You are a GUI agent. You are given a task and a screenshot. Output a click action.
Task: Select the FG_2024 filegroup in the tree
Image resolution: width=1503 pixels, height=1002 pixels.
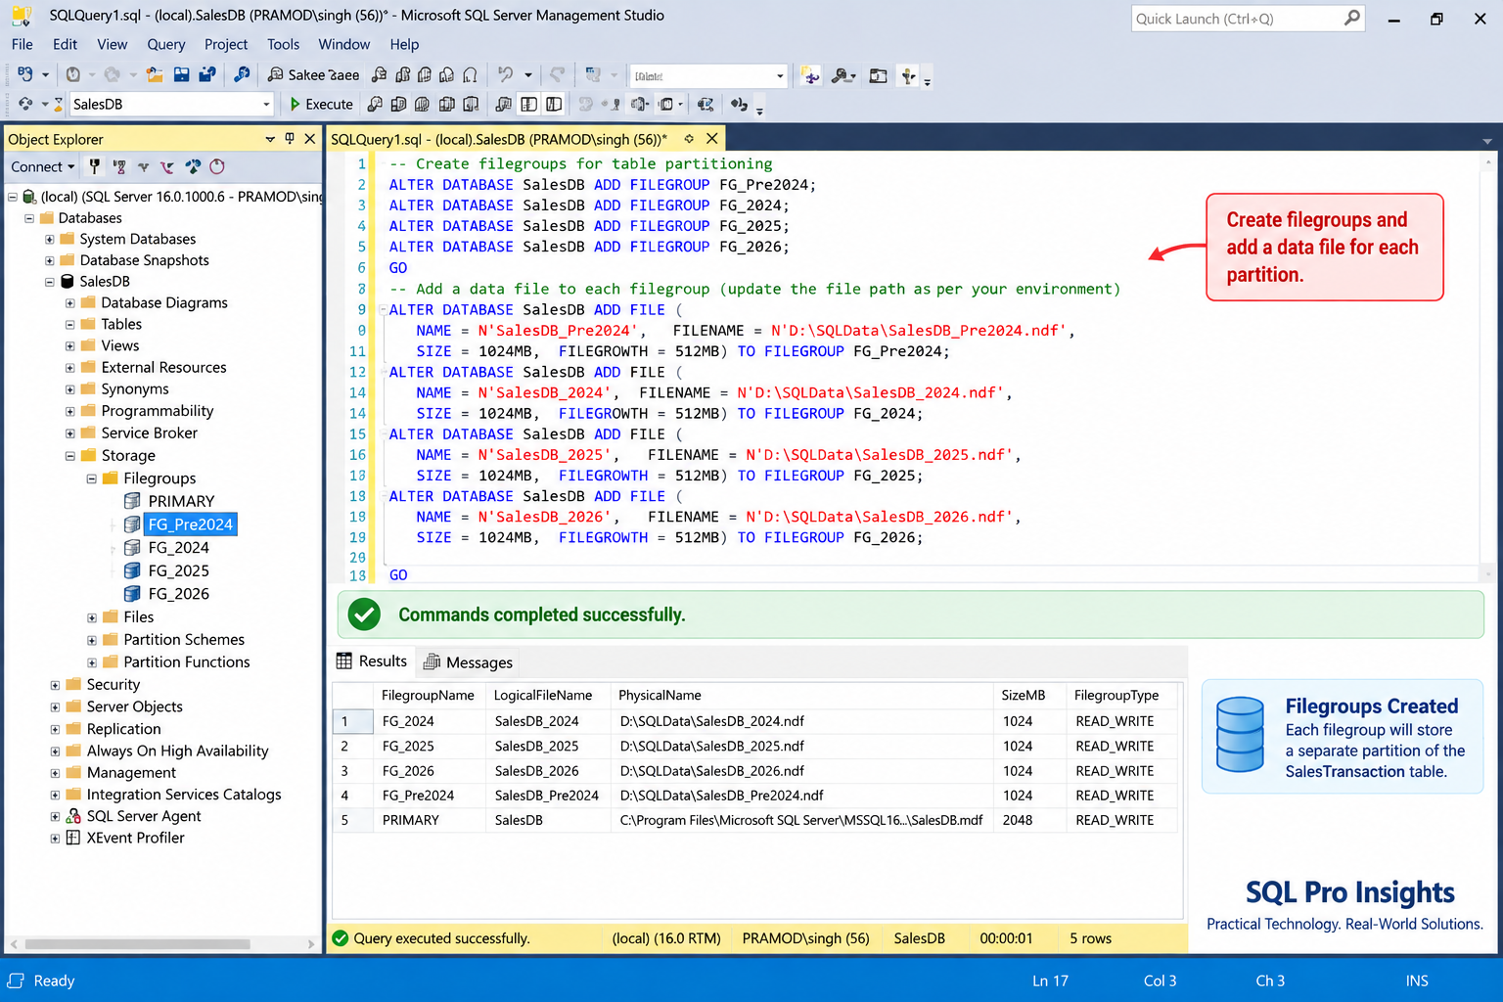pyautogui.click(x=178, y=548)
